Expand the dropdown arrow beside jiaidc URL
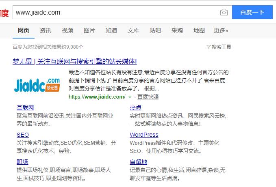Viewport: 276px width, 187px height. (130, 97)
